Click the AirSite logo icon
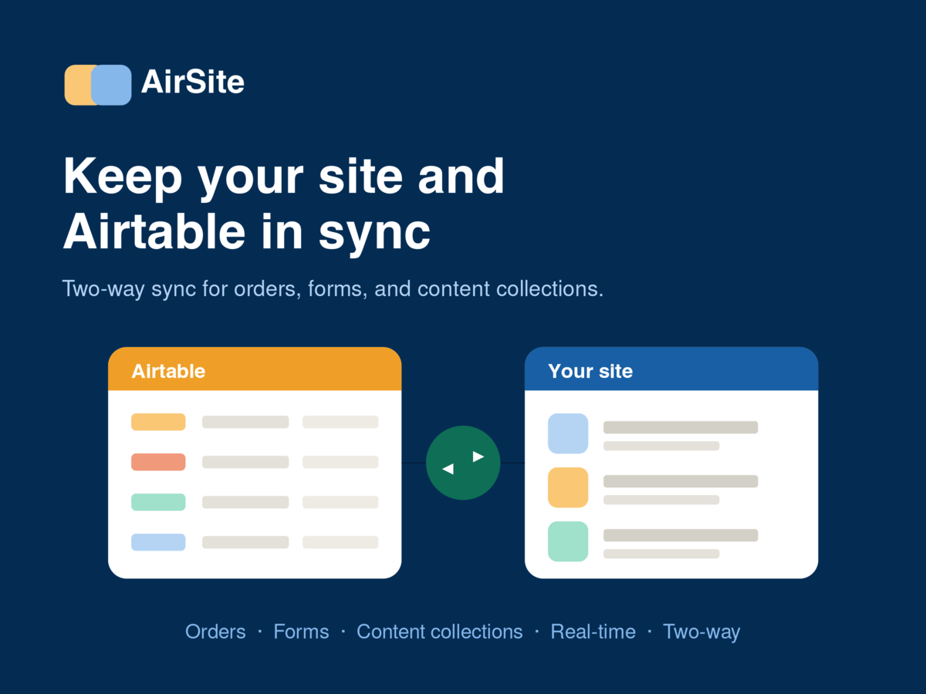The image size is (926, 694). click(98, 85)
